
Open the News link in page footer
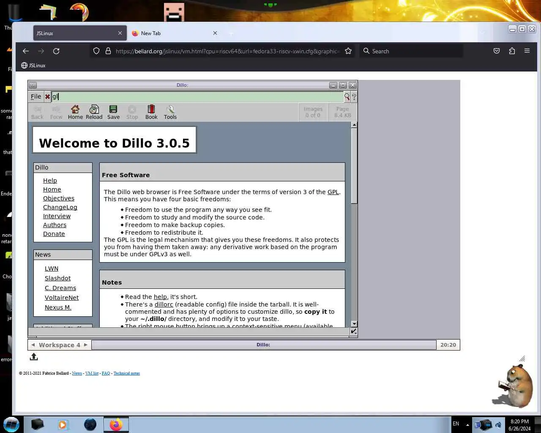pos(77,373)
